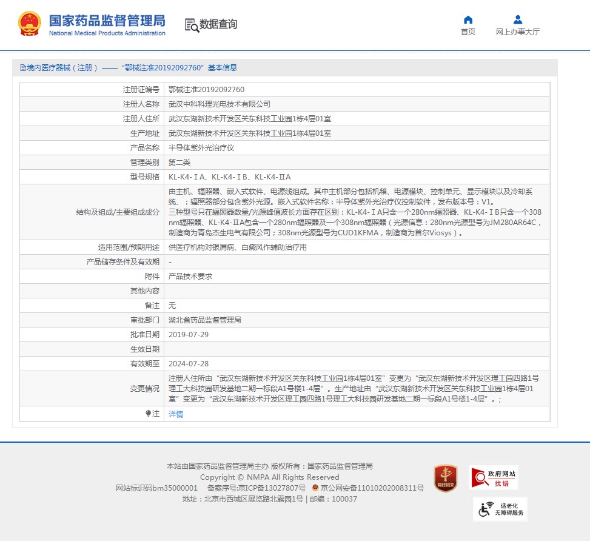Click the 备注 value 无
This screenshot has width=590, height=541.
pos(172,305)
